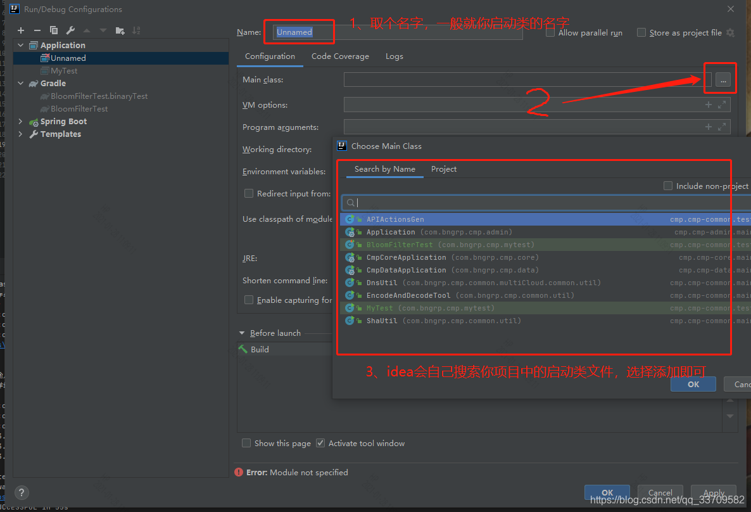Close the Run/Debug Configurations dialog
Viewport: 751px width, 512px height.
(730, 9)
